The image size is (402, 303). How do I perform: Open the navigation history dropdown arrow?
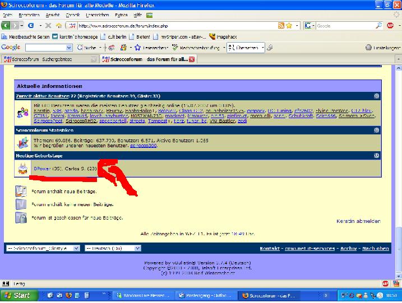(22, 26)
